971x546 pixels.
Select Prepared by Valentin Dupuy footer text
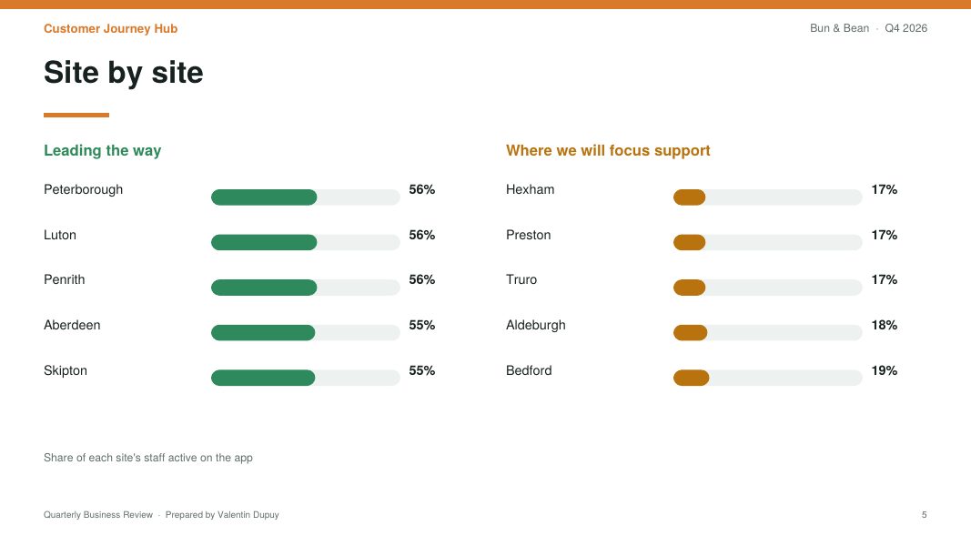pos(222,515)
